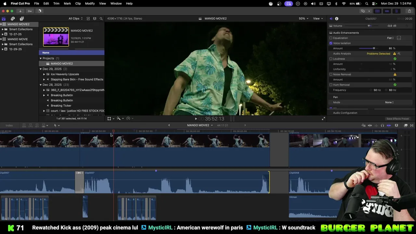Open the 50% viewer zoom dropdown
This screenshot has height=234, width=416.
[x=304, y=19]
